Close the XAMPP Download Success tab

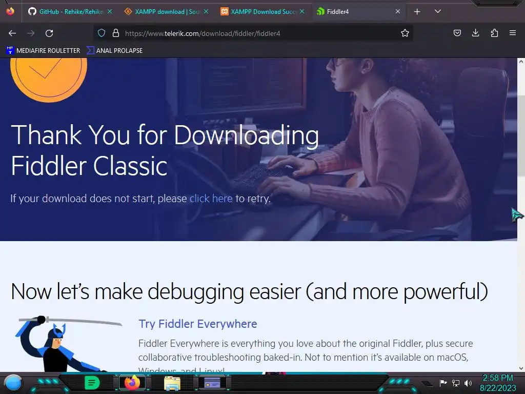(x=302, y=11)
